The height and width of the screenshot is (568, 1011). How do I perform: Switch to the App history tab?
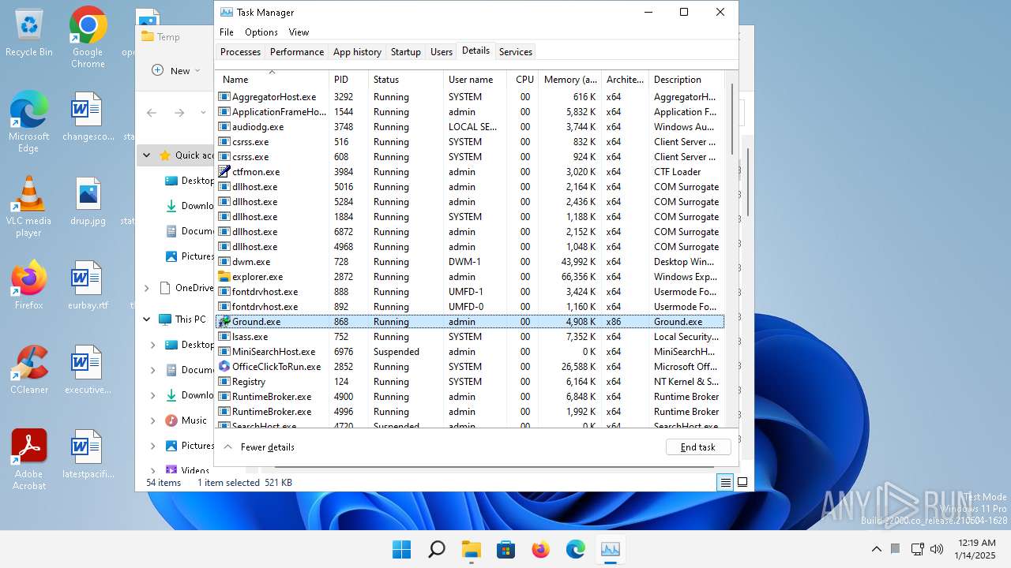click(x=357, y=52)
